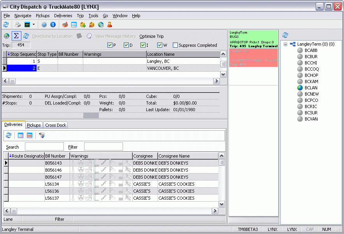Click the Search input field
The image size is (344, 234).
[x=44, y=147]
